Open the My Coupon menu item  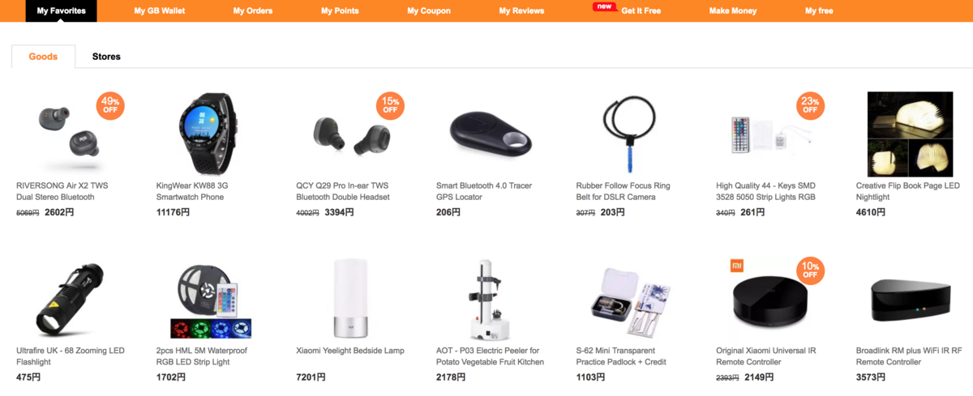coord(429,11)
